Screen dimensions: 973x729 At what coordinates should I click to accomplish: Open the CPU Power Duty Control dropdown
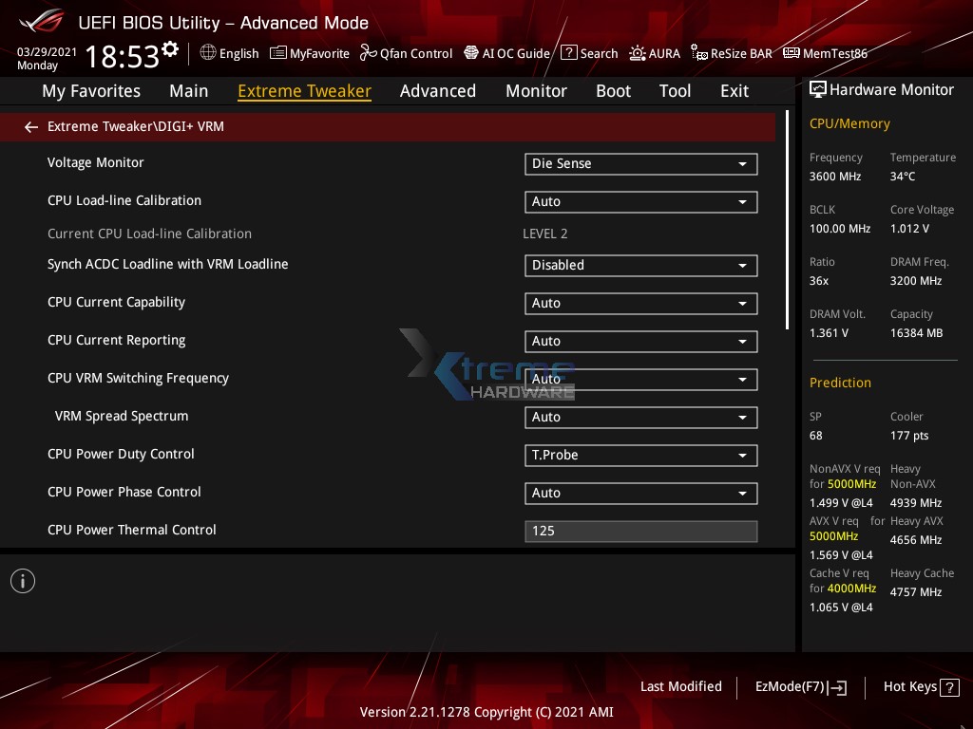click(640, 455)
